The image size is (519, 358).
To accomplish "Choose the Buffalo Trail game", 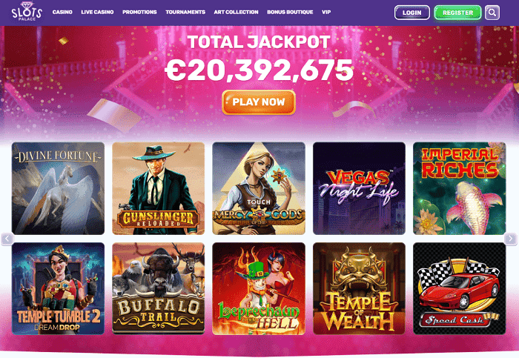I will pyautogui.click(x=159, y=288).
